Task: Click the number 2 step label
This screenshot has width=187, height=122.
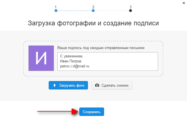Action: 93,7
